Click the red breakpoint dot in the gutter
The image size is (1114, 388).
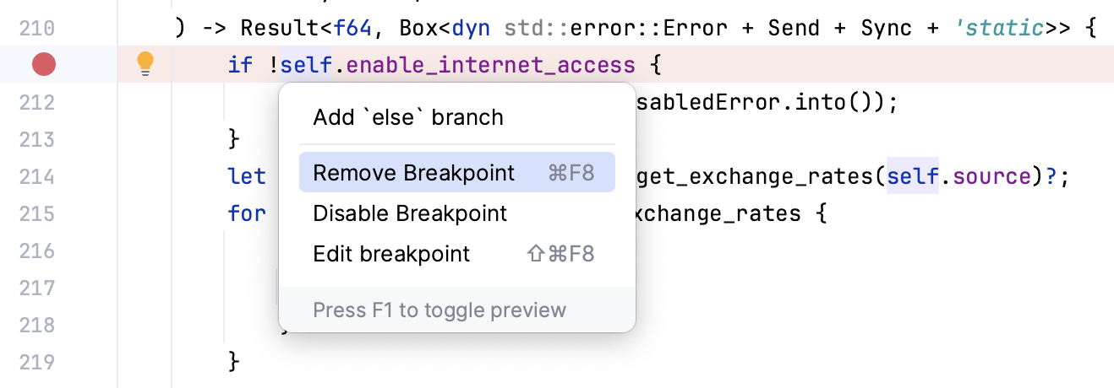(43, 64)
